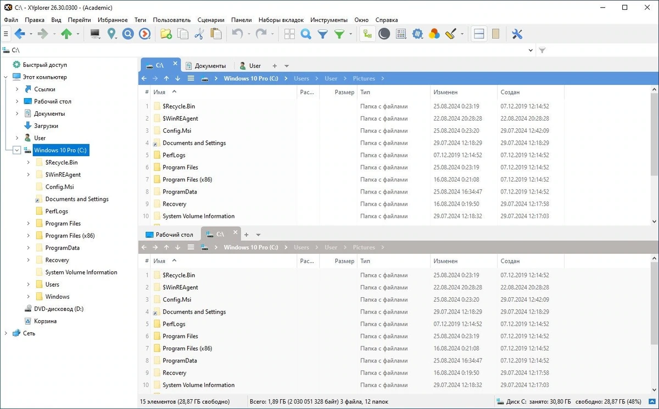This screenshot has width=659, height=409.
Task: Sort bottom pane by Тип column header
Action: point(393,262)
